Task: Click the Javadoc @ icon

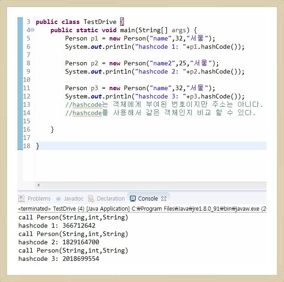Action: tap(59, 199)
